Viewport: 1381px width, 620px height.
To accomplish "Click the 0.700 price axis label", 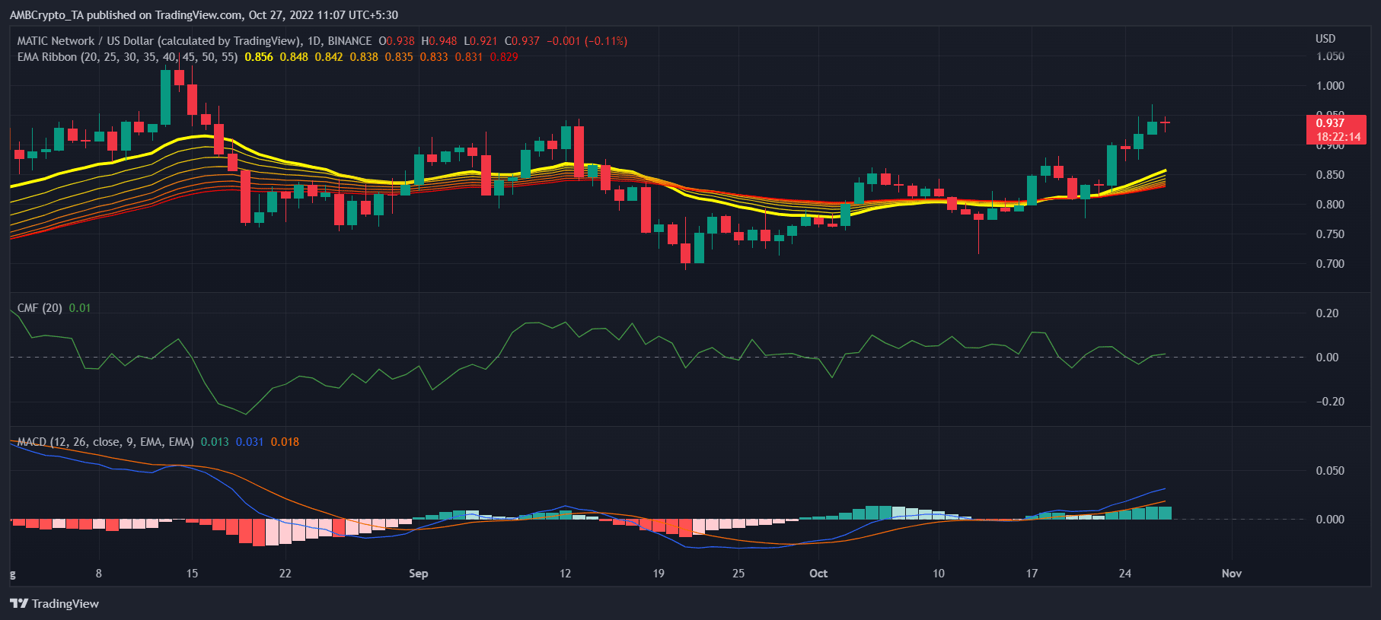I will coord(1330,264).
